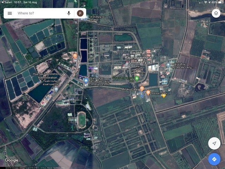Image resolution: width=225 pixels, height=169 pixels.
Task: Tap the Rajabhat Rajanagarindra University label
Action: [138, 57]
